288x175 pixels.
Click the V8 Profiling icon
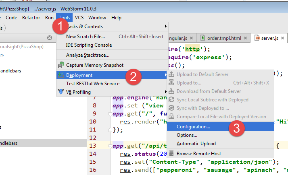tap(61, 92)
